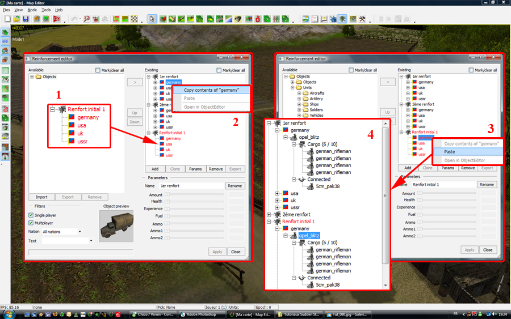
Task: Select the arrow pointer tool
Action: click(152, 19)
